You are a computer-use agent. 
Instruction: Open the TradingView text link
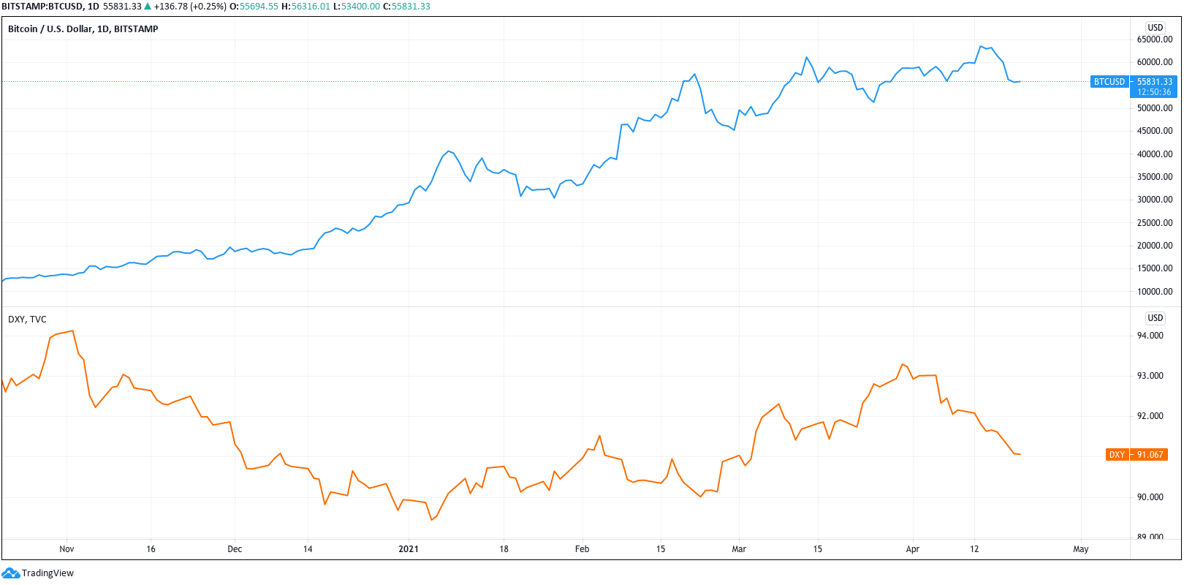pos(48,573)
